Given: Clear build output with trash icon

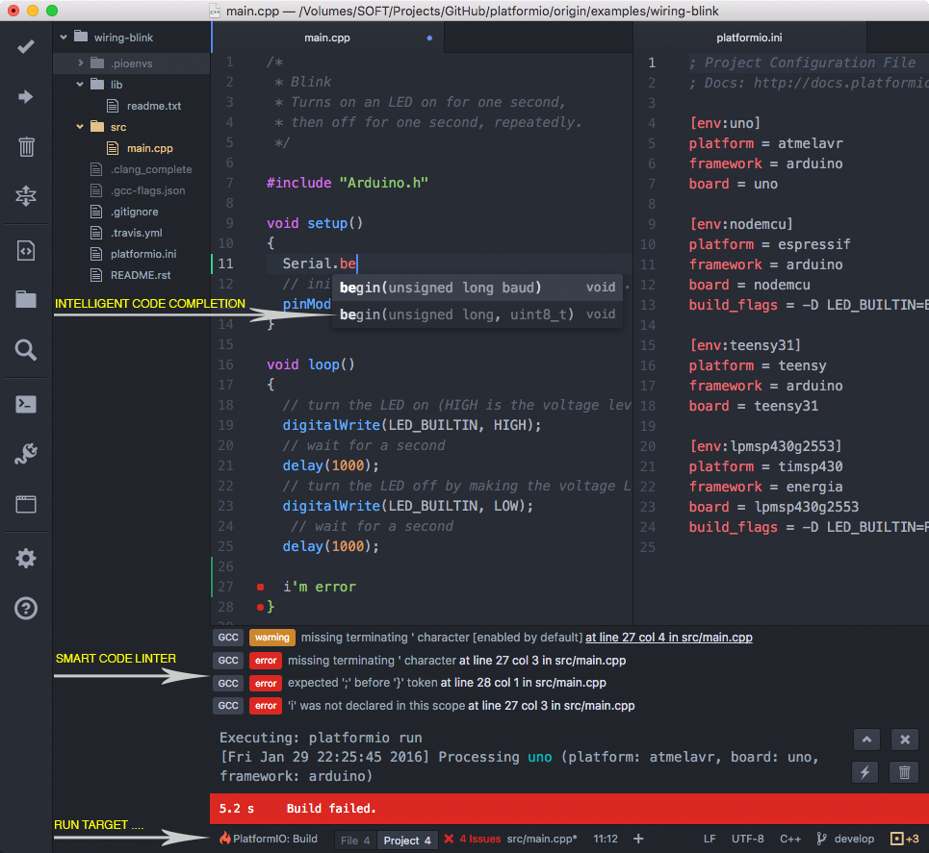Looking at the screenshot, I should coord(904,772).
